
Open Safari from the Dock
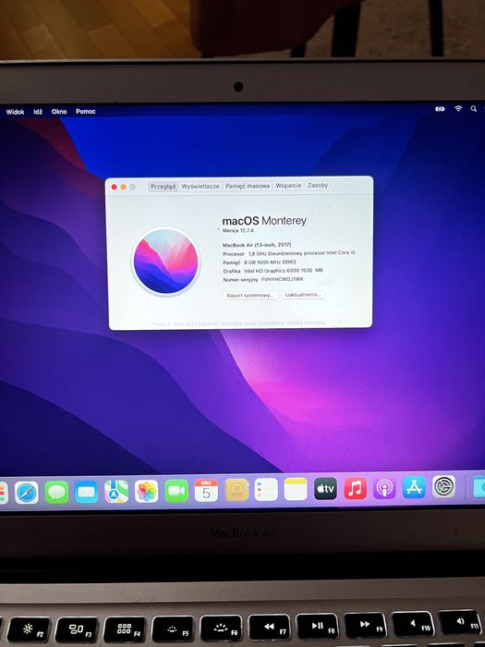pos(27,493)
